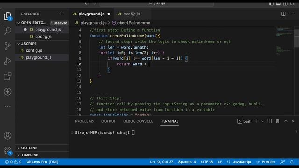Change Spaces: 4 indentation setting
Screen dimensions: 299x168
[187, 162]
